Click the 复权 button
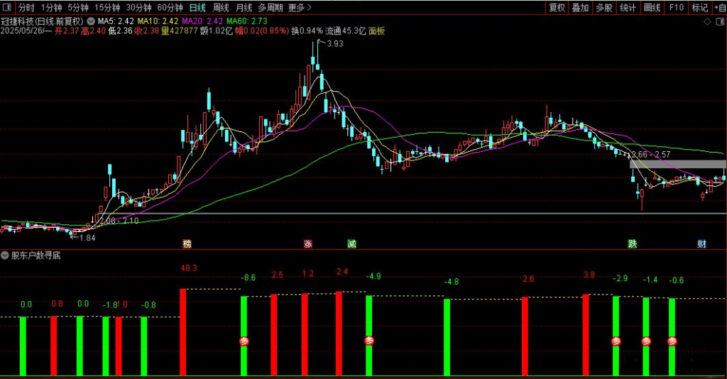The image size is (727, 379). click(557, 8)
